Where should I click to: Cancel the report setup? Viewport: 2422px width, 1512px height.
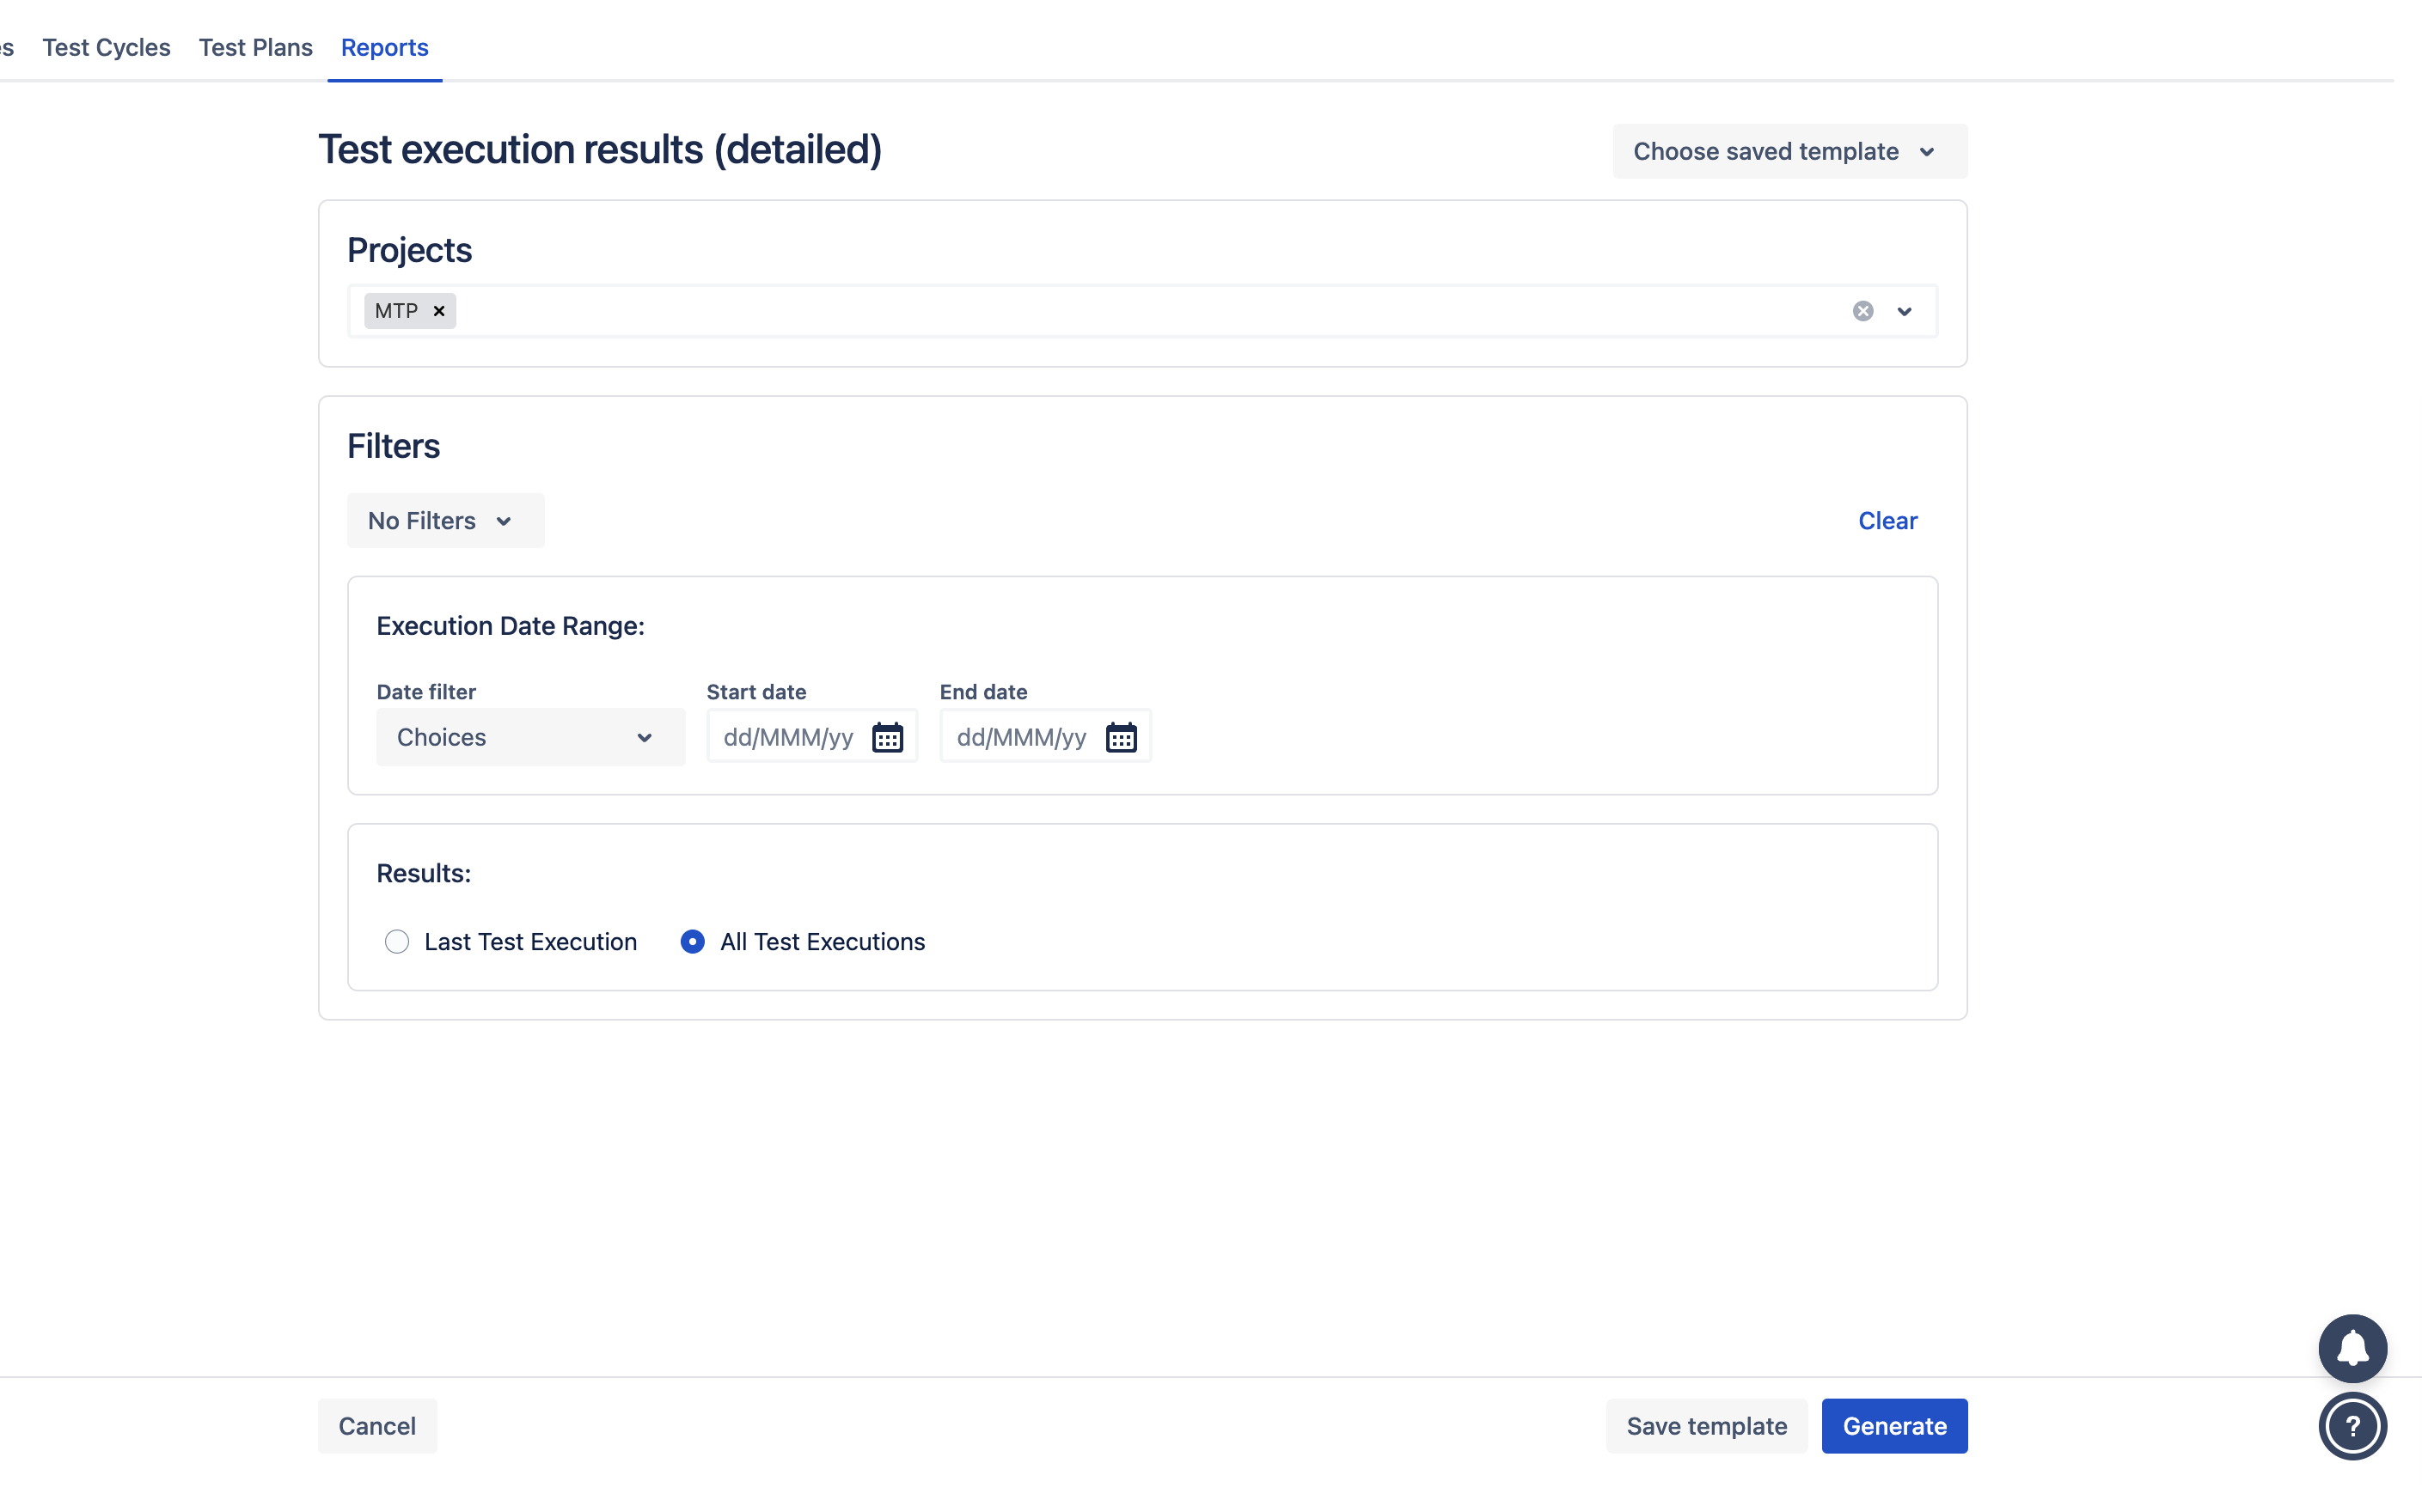377,1425
